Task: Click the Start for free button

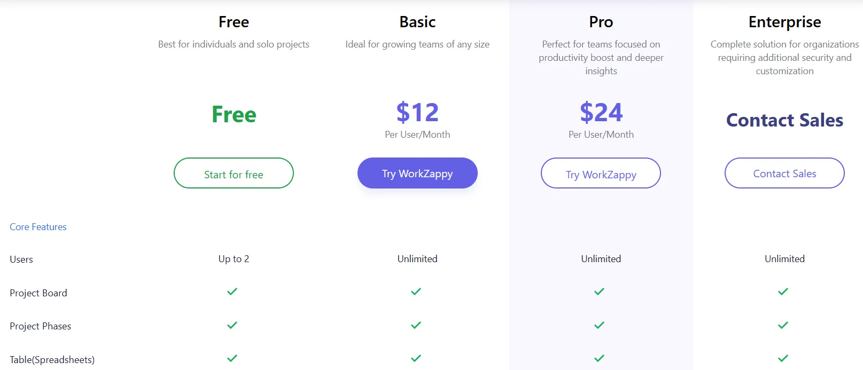Action: (x=234, y=173)
